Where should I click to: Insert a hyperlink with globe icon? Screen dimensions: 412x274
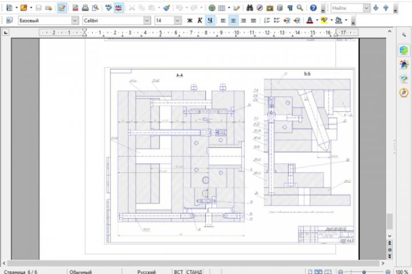212,8
